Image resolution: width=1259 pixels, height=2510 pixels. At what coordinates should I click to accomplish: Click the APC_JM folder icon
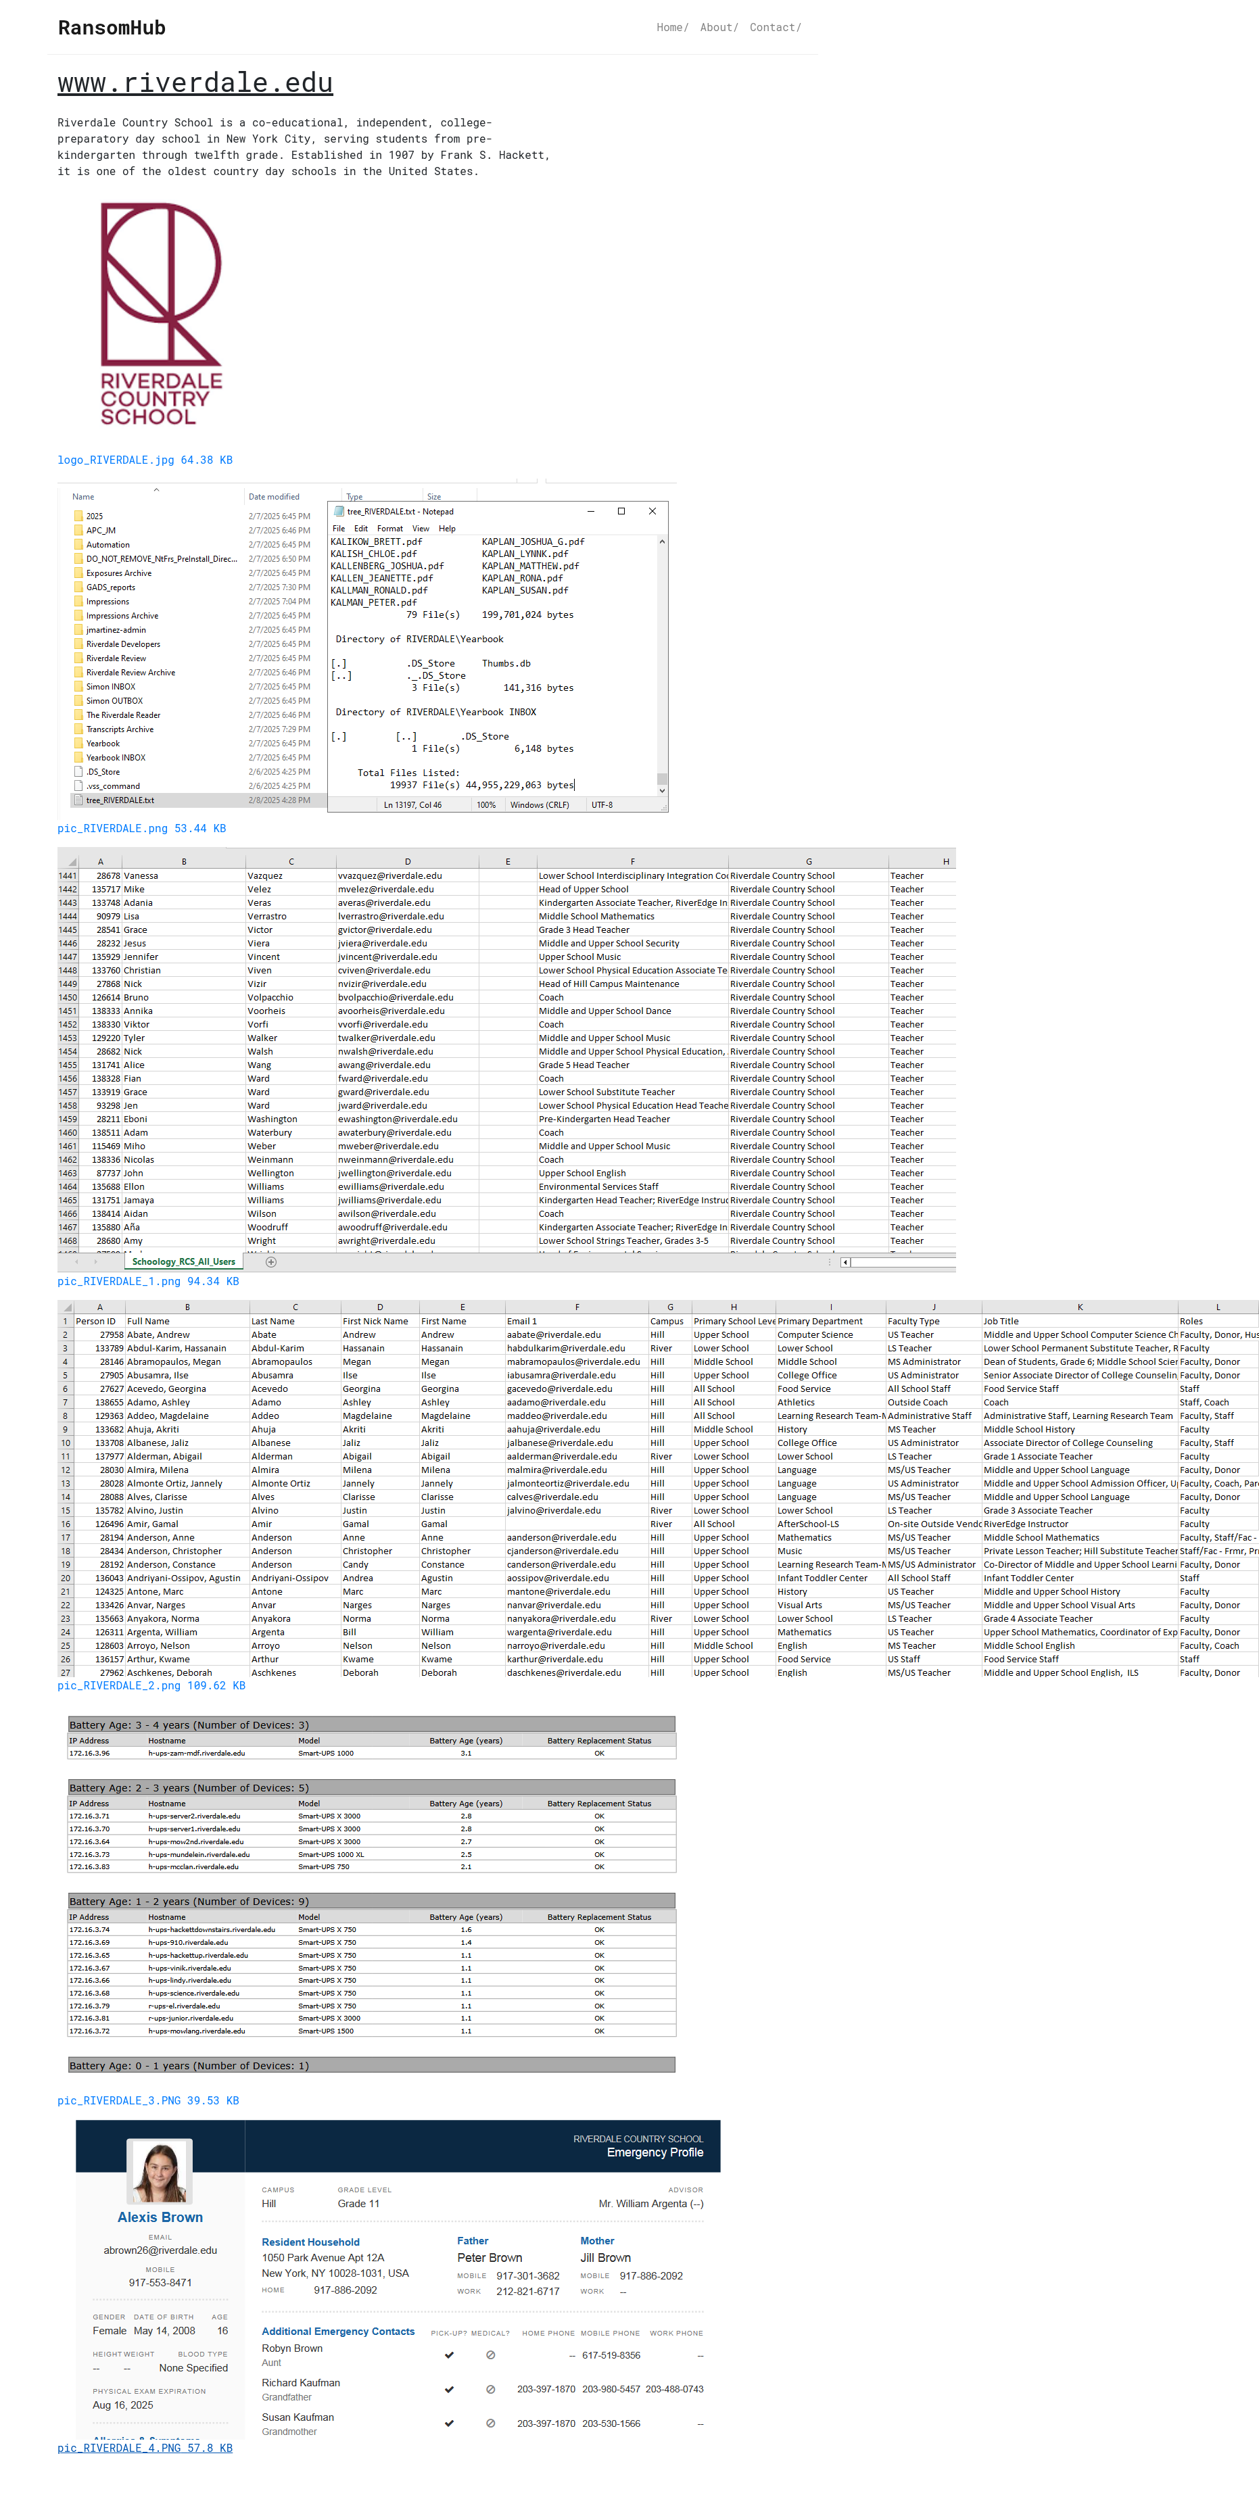(78, 531)
